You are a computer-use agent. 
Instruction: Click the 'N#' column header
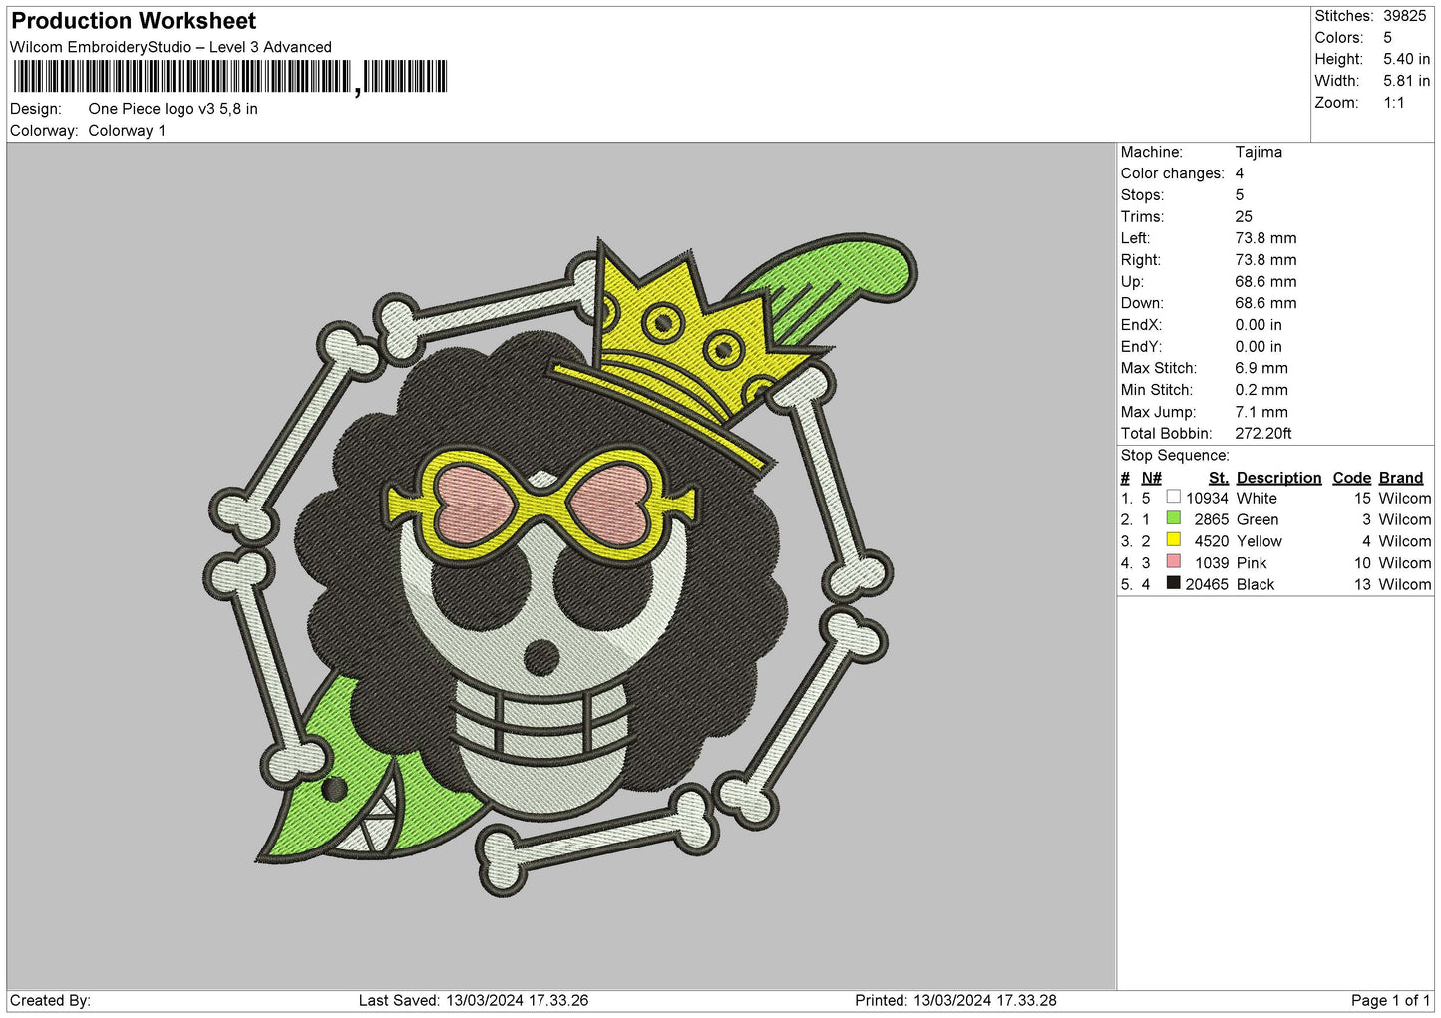[x=1151, y=478]
